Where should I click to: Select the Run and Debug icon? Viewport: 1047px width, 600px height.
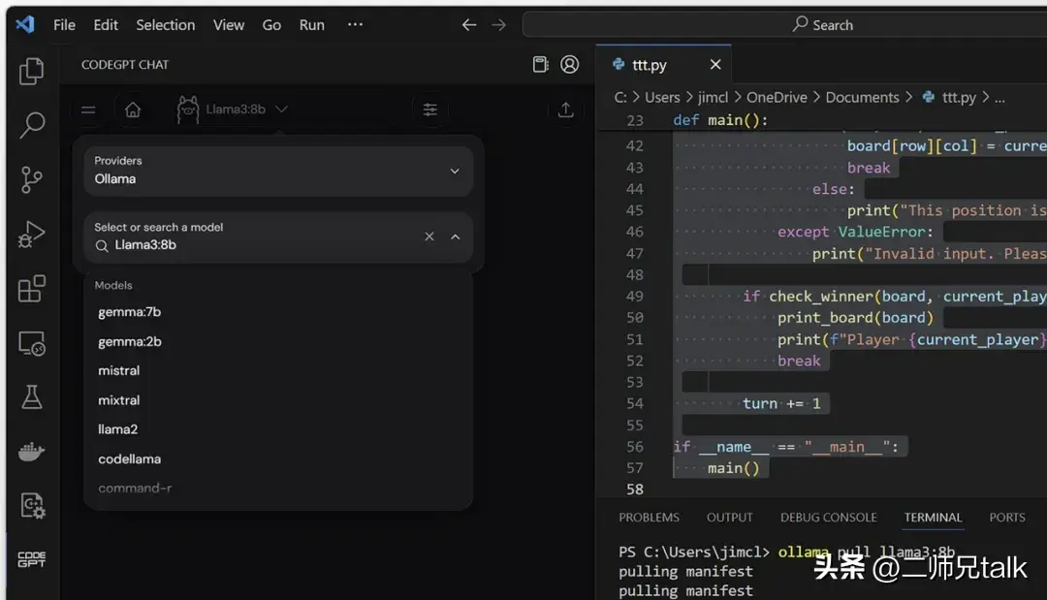pos(32,234)
